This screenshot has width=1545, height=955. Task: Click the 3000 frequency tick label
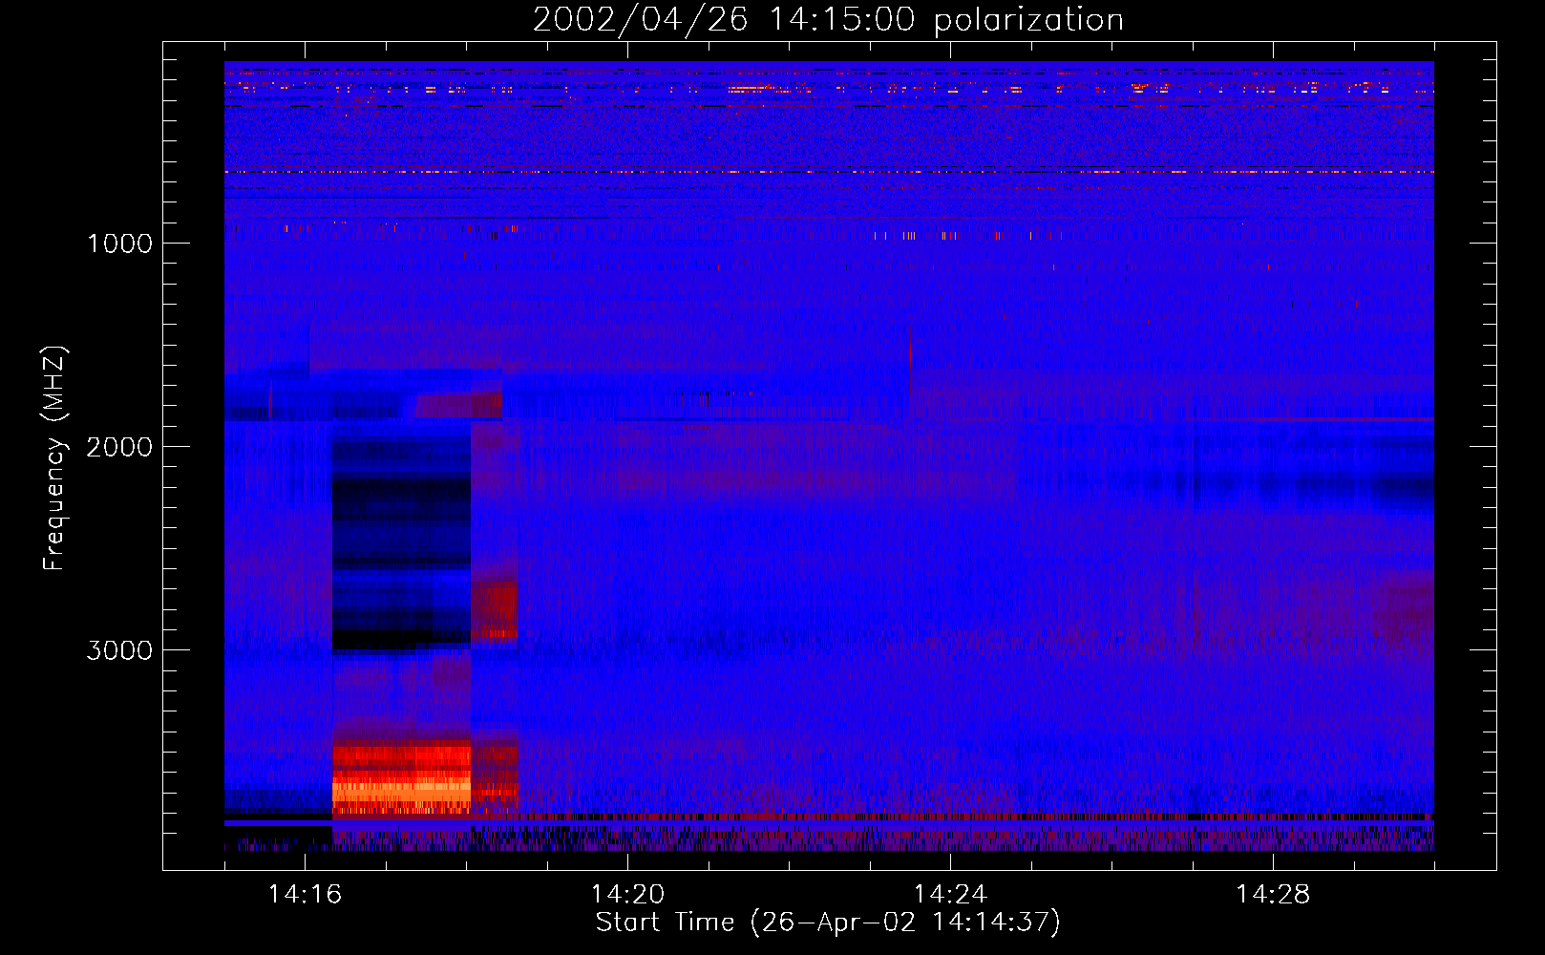click(x=119, y=650)
